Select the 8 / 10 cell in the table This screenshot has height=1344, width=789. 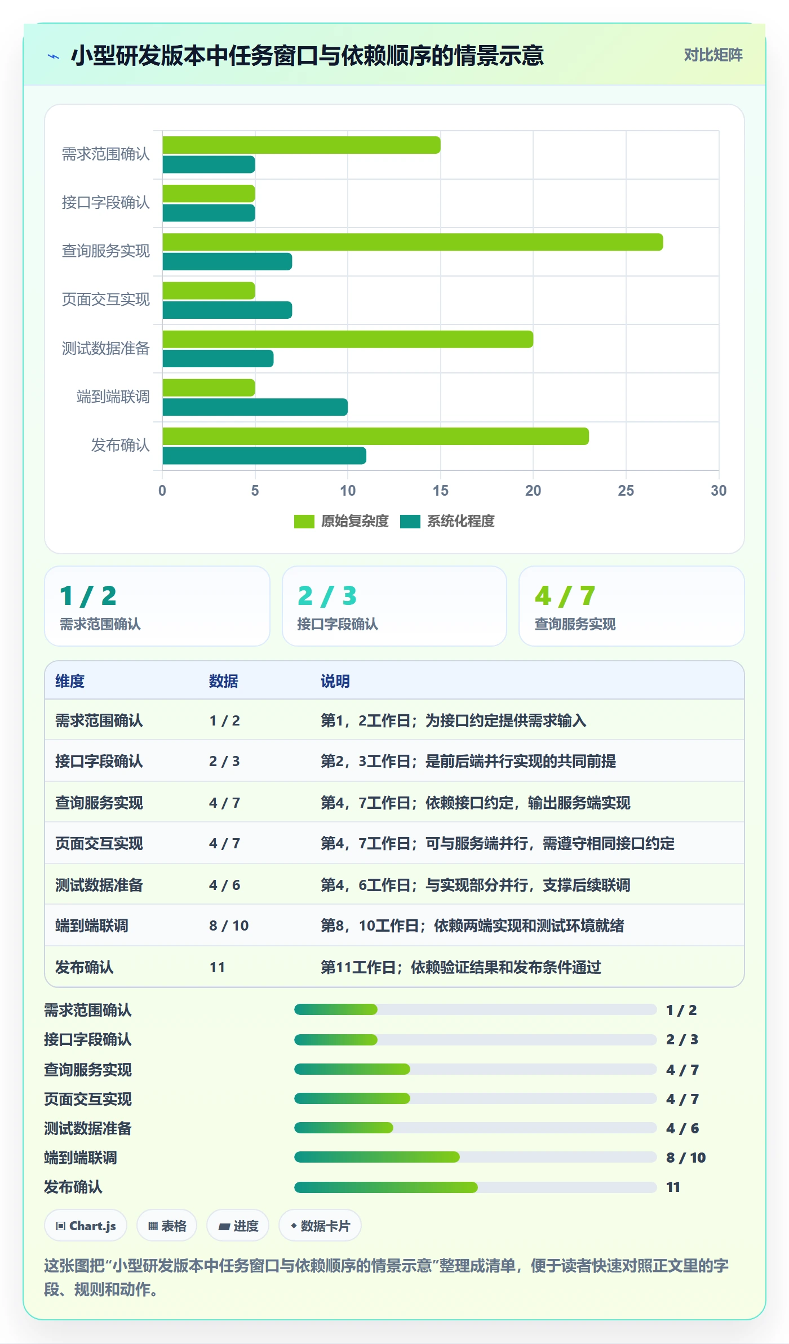pos(229,925)
